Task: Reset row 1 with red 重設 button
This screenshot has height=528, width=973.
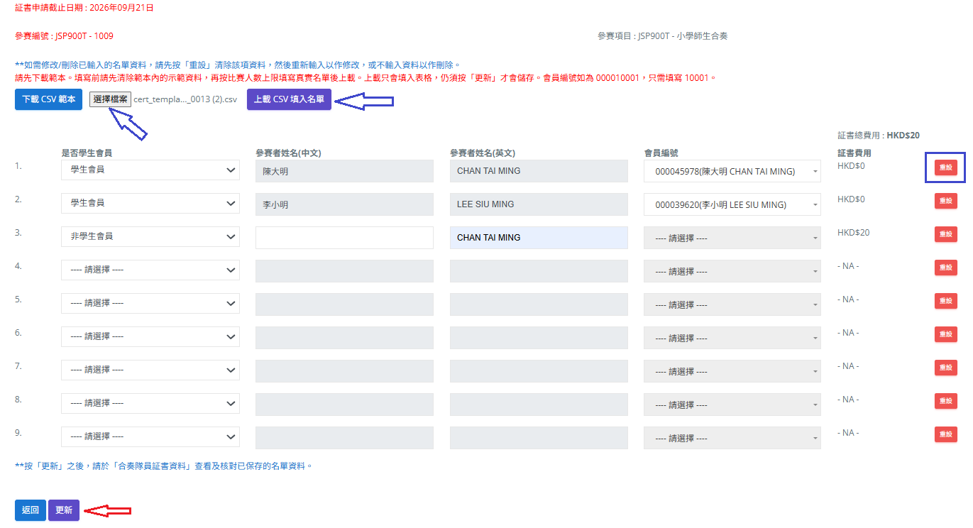Action: (x=945, y=167)
